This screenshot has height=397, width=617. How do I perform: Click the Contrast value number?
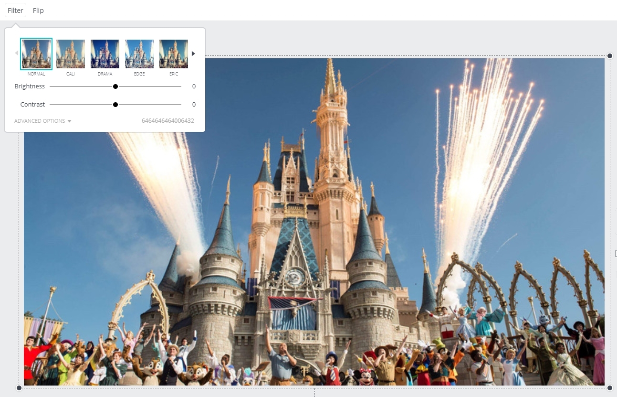click(194, 105)
